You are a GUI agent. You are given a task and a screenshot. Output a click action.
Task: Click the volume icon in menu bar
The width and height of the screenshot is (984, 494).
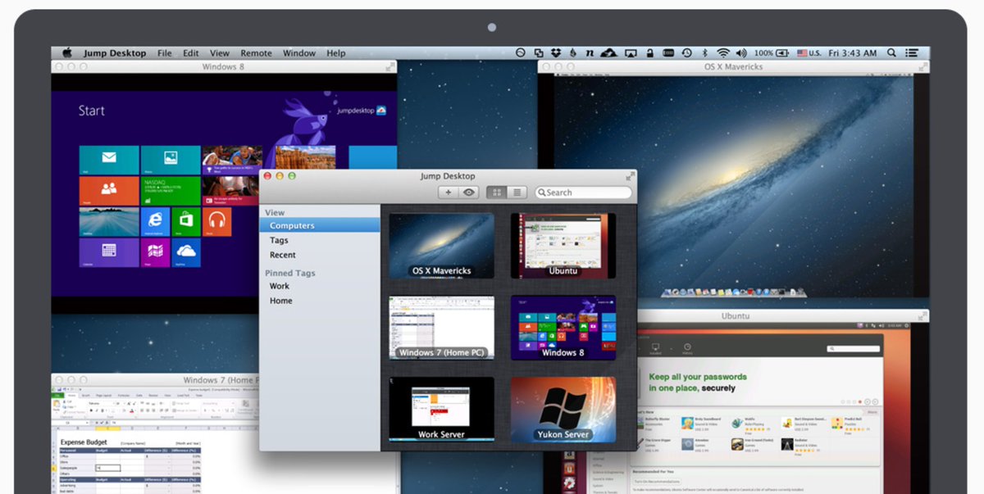tap(742, 53)
